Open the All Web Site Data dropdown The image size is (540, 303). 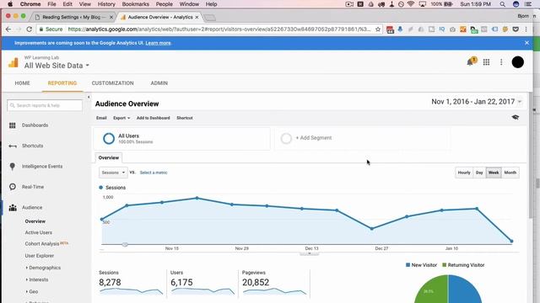[x=57, y=66]
